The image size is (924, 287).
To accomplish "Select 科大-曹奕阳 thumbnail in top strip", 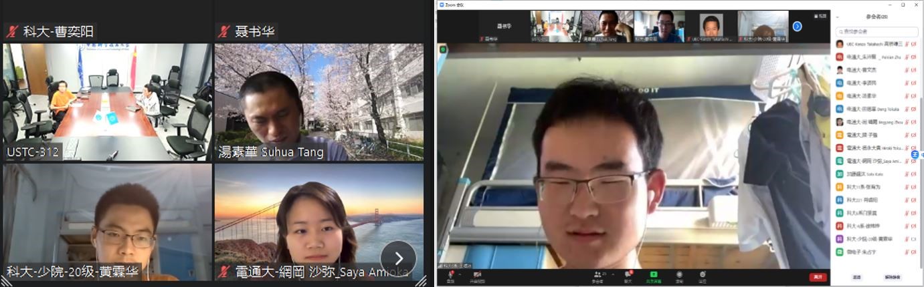I will 659,27.
